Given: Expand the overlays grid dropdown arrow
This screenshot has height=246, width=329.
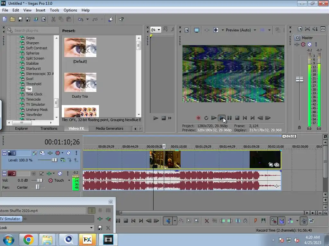Looking at the screenshot, I should 269,30.
